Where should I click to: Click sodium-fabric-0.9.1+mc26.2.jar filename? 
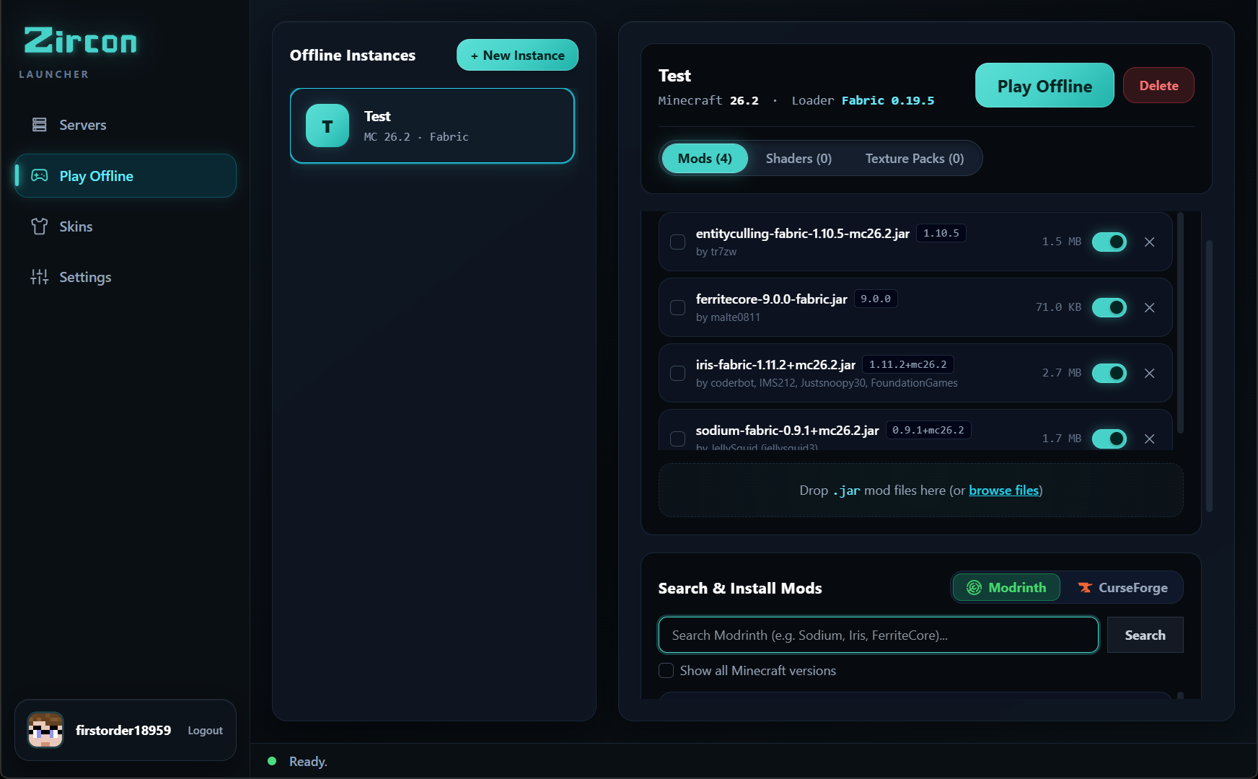tap(787, 431)
